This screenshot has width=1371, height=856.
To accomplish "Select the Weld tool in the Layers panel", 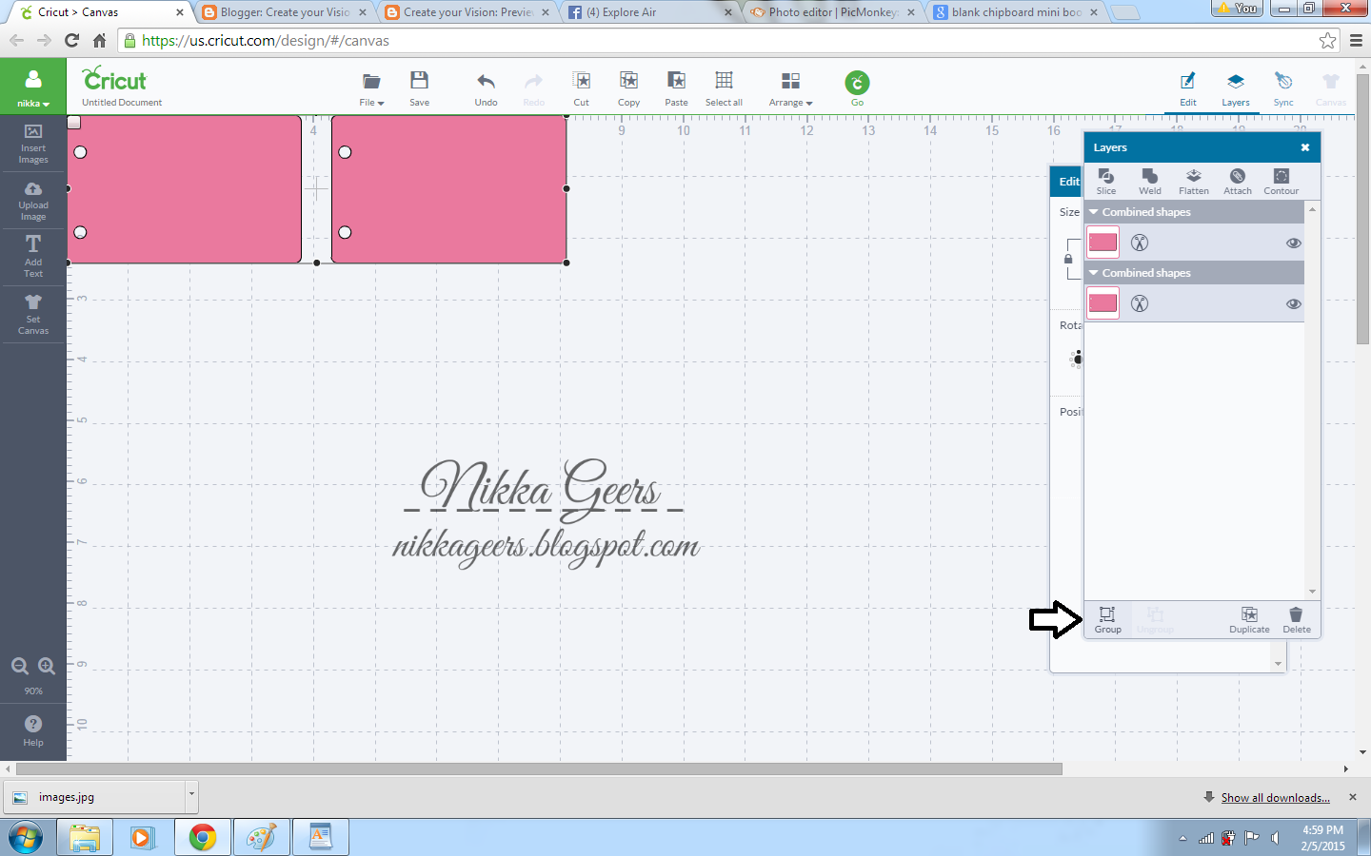I will [x=1150, y=182].
